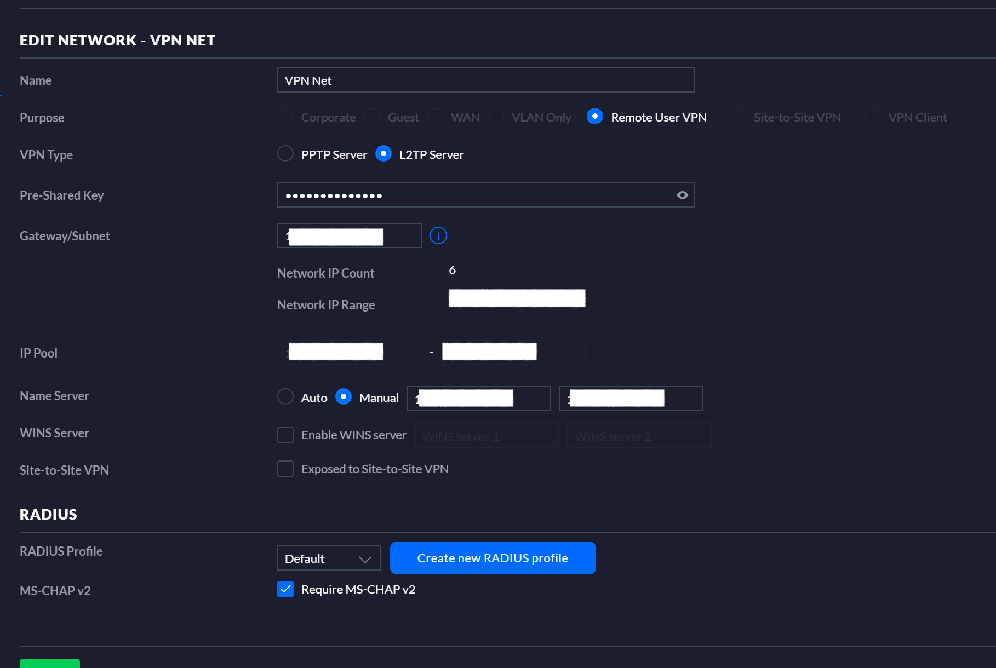996x668 pixels.
Task: Uncheck Require MS-CHAP v2
Action: tap(285, 589)
